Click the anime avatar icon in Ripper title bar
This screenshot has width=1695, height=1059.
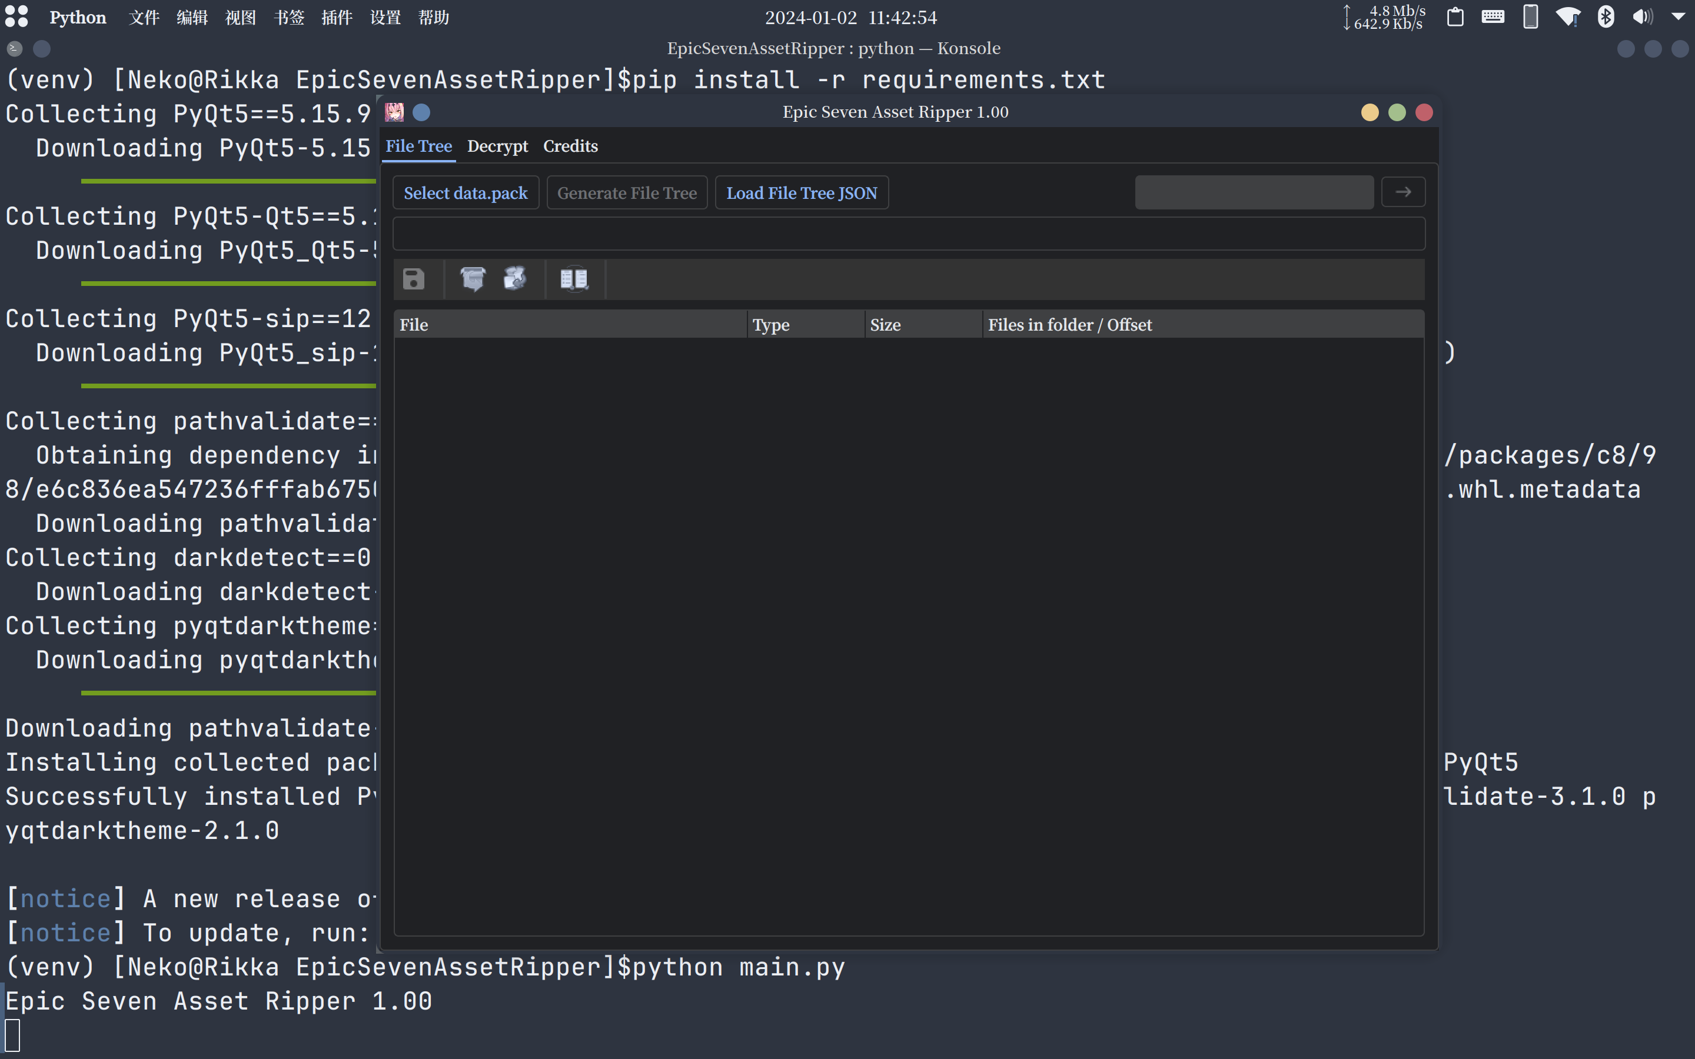coord(394,112)
